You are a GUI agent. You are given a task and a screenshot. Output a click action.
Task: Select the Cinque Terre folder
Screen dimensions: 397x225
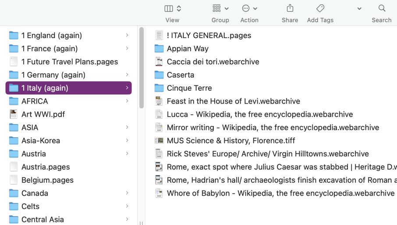click(189, 88)
